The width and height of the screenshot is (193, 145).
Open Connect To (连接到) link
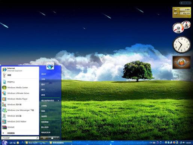pyautogui.click(x=44, y=117)
